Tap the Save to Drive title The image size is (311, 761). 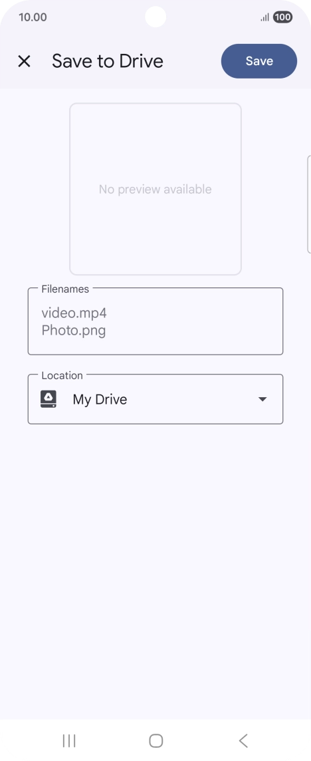click(x=108, y=61)
